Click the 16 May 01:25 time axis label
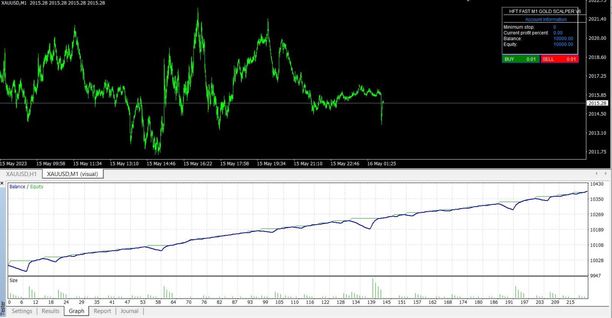 click(x=381, y=163)
